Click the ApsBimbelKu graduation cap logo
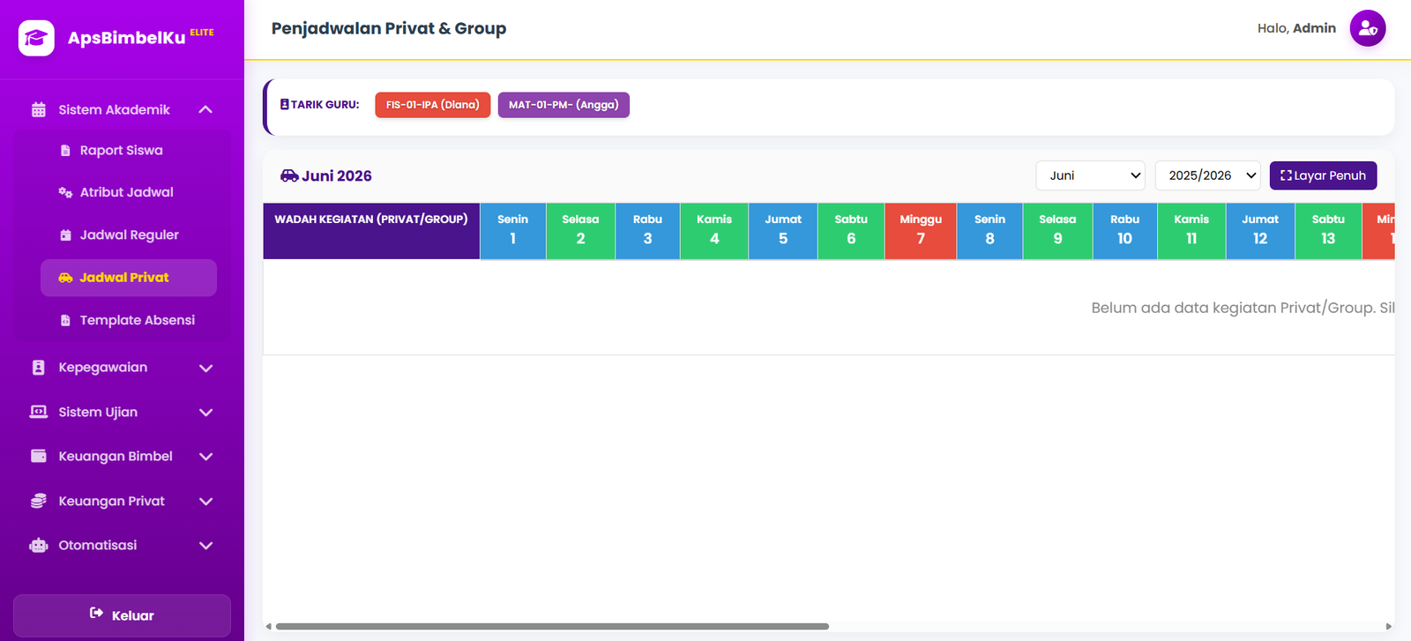1411x641 pixels. pyautogui.click(x=36, y=38)
